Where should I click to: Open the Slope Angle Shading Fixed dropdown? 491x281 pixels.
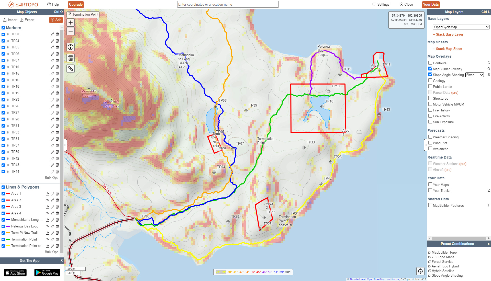tap(474, 75)
